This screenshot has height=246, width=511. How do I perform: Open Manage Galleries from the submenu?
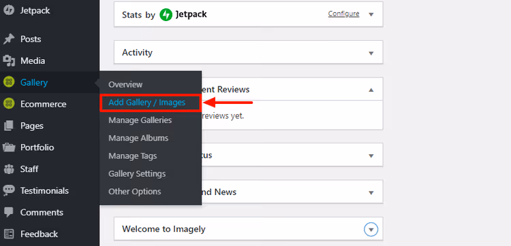(x=140, y=120)
